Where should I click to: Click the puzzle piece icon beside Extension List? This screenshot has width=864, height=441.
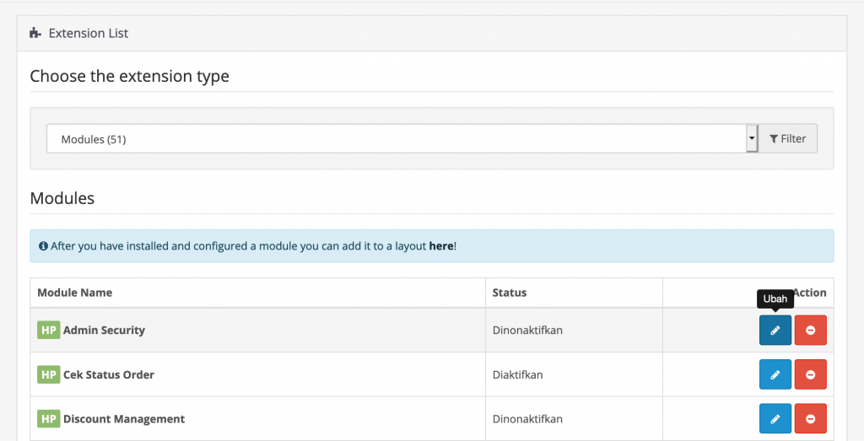point(35,34)
